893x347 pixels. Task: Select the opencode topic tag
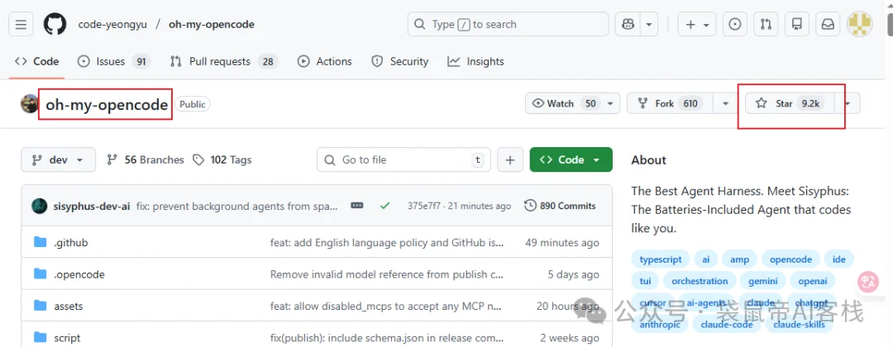790,259
